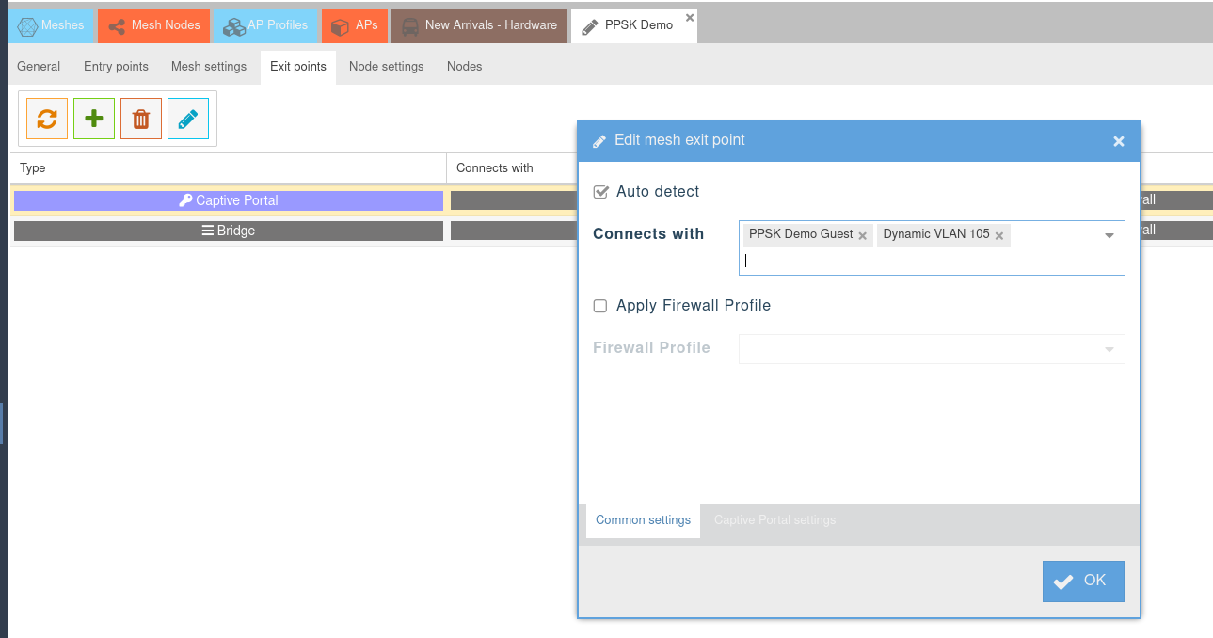Close the Edit mesh exit point dialog
This screenshot has height=638, width=1213.
(1119, 141)
